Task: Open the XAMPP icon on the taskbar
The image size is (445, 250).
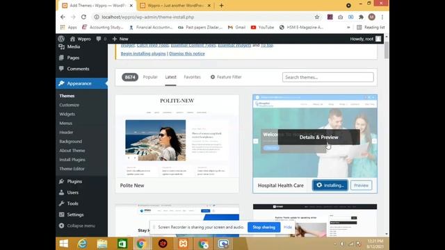Action: click(x=183, y=244)
